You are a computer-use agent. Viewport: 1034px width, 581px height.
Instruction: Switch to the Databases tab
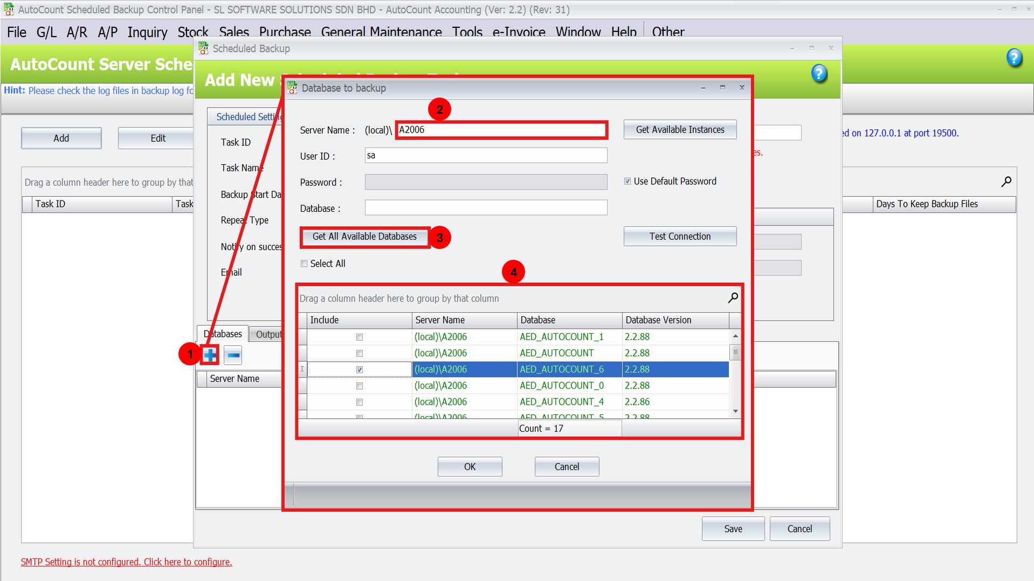[223, 334]
